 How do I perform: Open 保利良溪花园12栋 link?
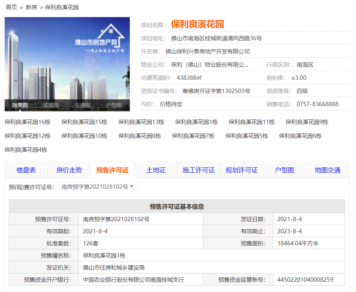(x=27, y=136)
